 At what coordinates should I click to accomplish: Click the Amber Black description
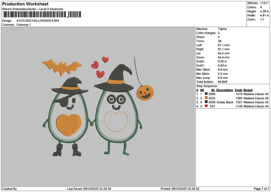(x=224, y=102)
